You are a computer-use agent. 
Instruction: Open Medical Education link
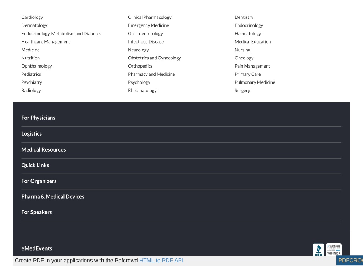253,42
